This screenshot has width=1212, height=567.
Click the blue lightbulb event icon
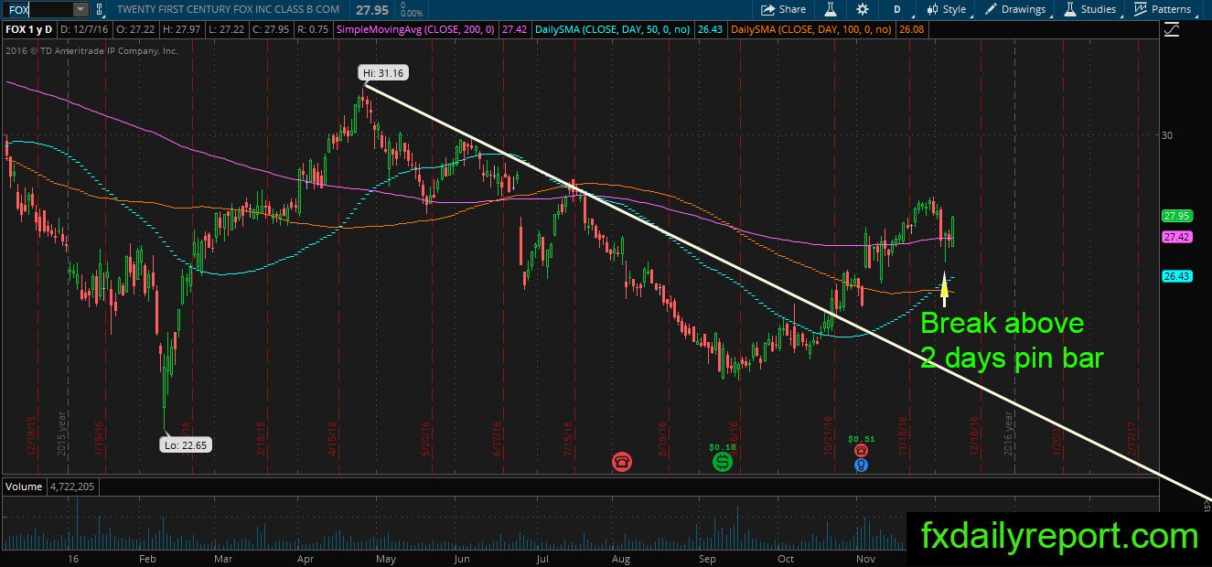pyautogui.click(x=861, y=465)
